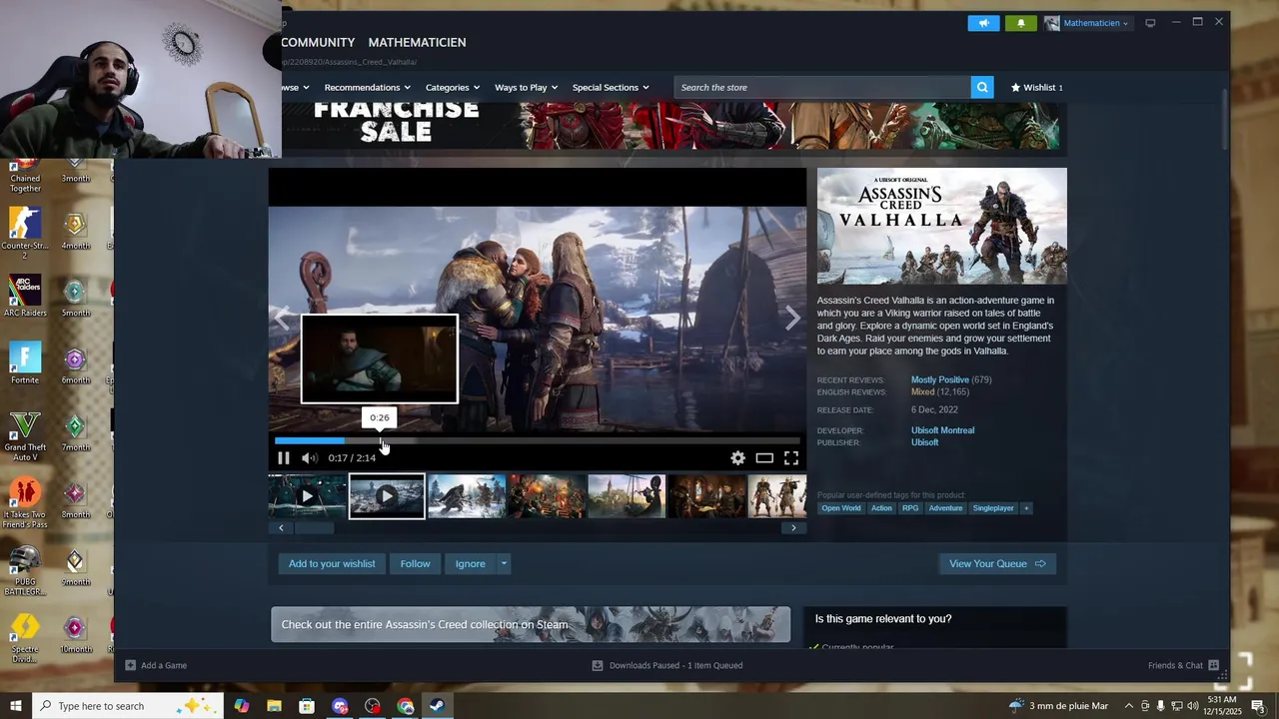The image size is (1279, 719).
Task: Open Steam announcements megaphone button
Action: (x=983, y=23)
